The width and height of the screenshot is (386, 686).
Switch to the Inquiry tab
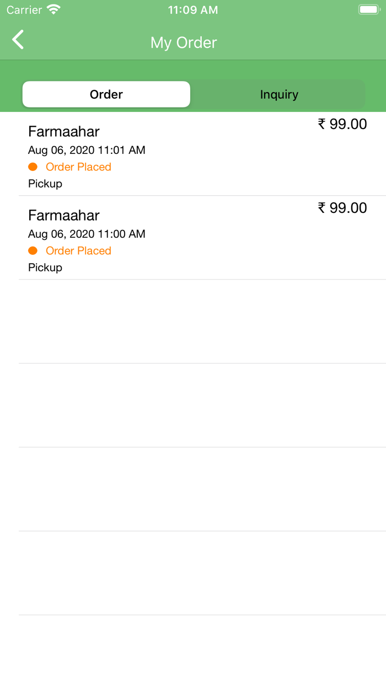click(x=279, y=94)
